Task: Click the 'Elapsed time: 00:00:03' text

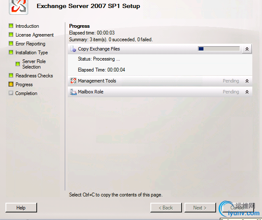Action: coord(92,33)
